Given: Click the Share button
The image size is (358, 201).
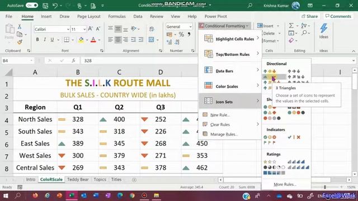Looking at the screenshot, I should coord(309,16).
